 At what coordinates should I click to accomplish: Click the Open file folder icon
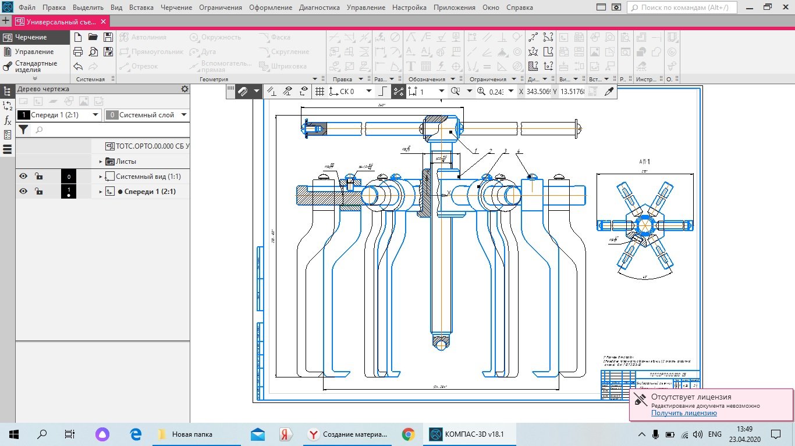(x=93, y=37)
